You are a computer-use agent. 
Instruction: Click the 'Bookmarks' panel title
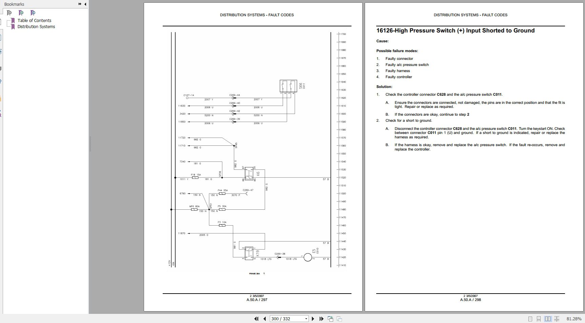coord(14,4)
